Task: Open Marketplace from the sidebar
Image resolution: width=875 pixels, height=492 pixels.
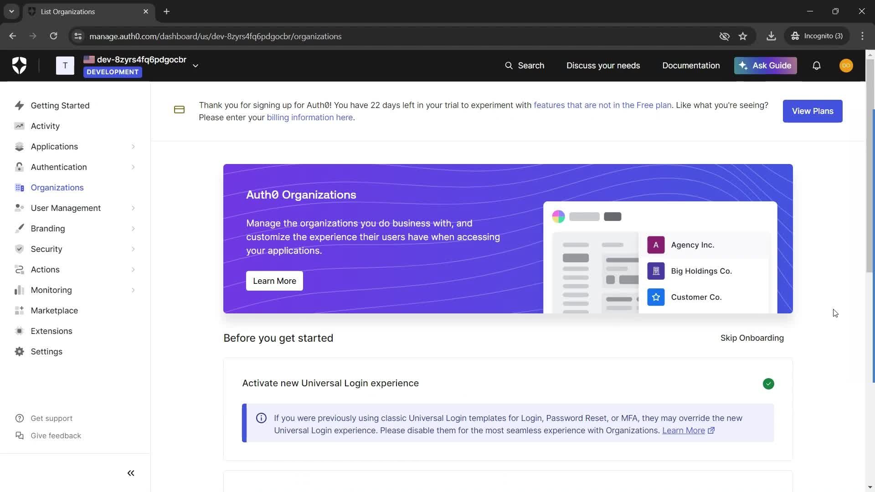Action: pyautogui.click(x=54, y=311)
